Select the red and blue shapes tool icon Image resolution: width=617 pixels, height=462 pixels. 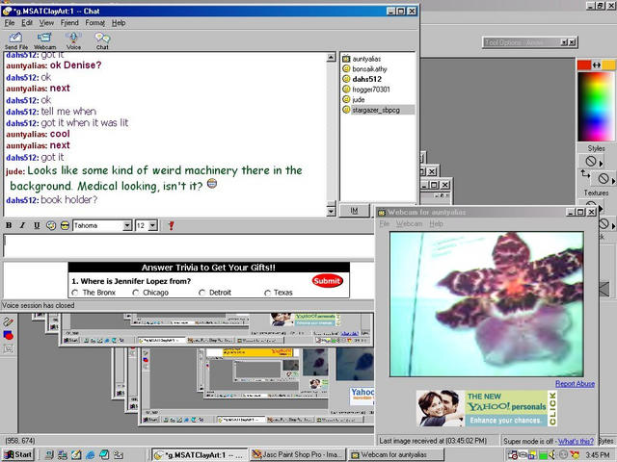(9, 335)
